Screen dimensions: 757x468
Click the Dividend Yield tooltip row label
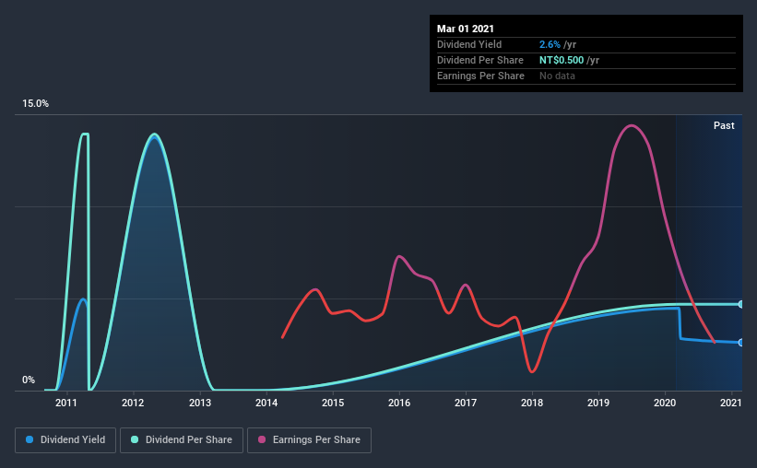(469, 44)
